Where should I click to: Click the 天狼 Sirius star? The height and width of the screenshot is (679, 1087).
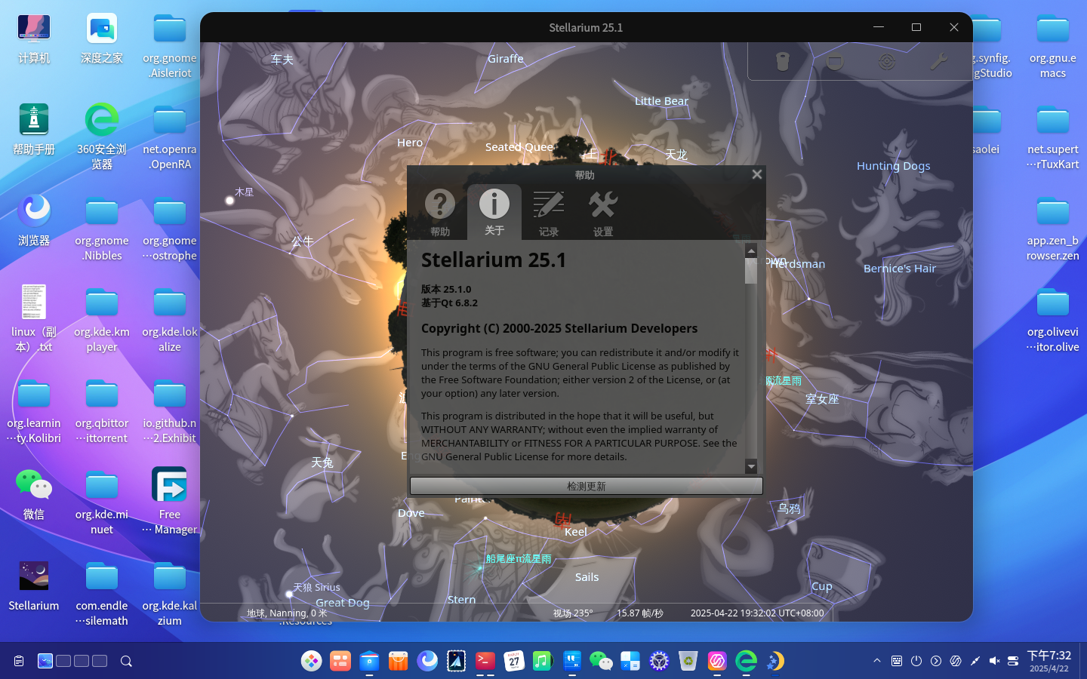click(x=289, y=594)
